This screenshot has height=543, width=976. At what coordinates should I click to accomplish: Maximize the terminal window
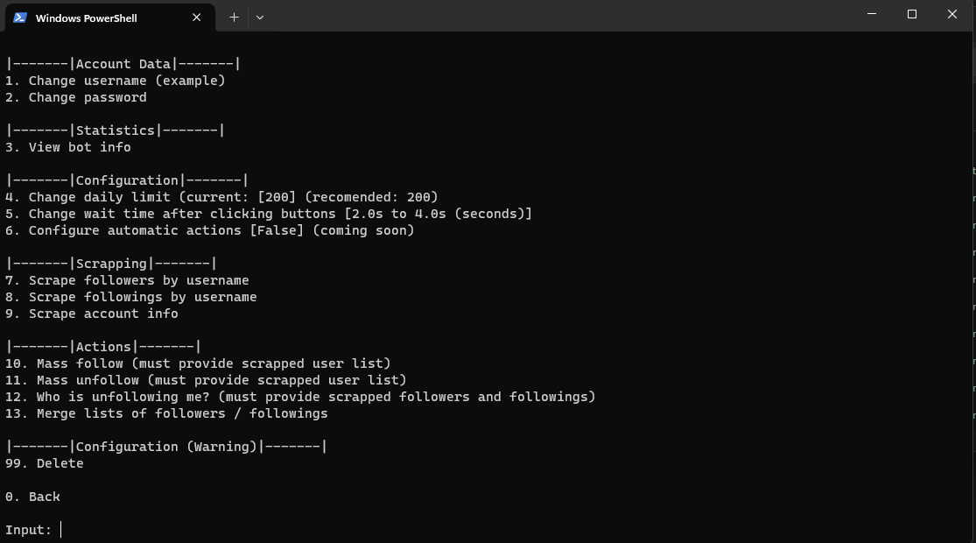click(x=912, y=14)
